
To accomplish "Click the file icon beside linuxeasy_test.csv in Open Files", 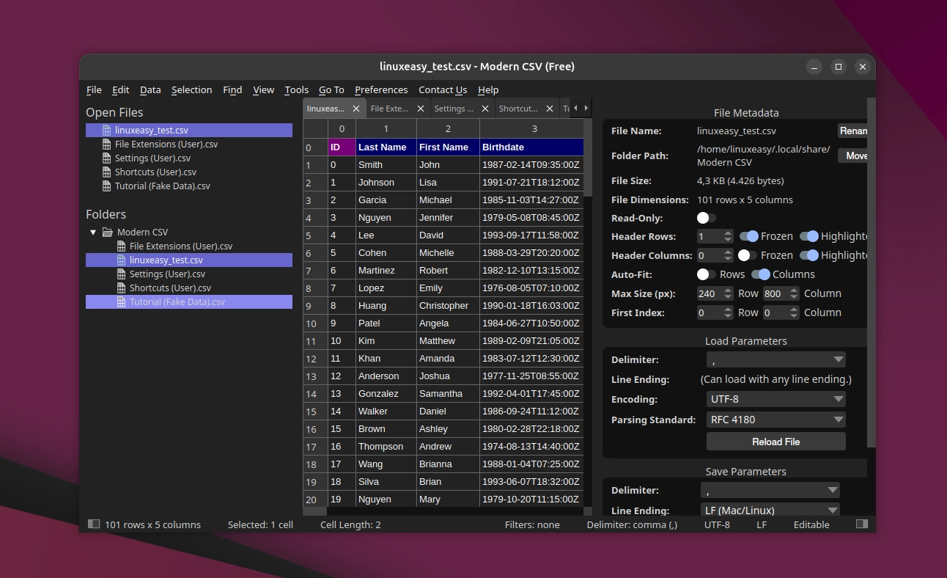I will [105, 130].
